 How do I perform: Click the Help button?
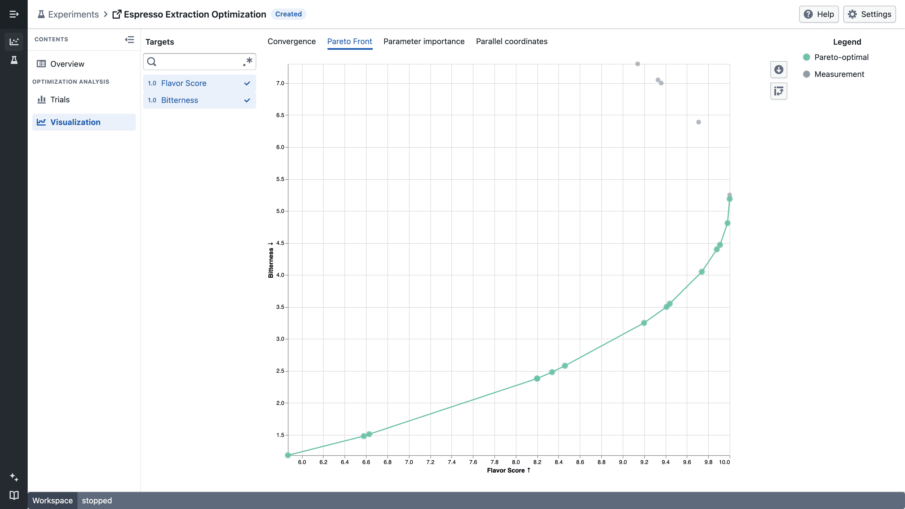point(818,14)
